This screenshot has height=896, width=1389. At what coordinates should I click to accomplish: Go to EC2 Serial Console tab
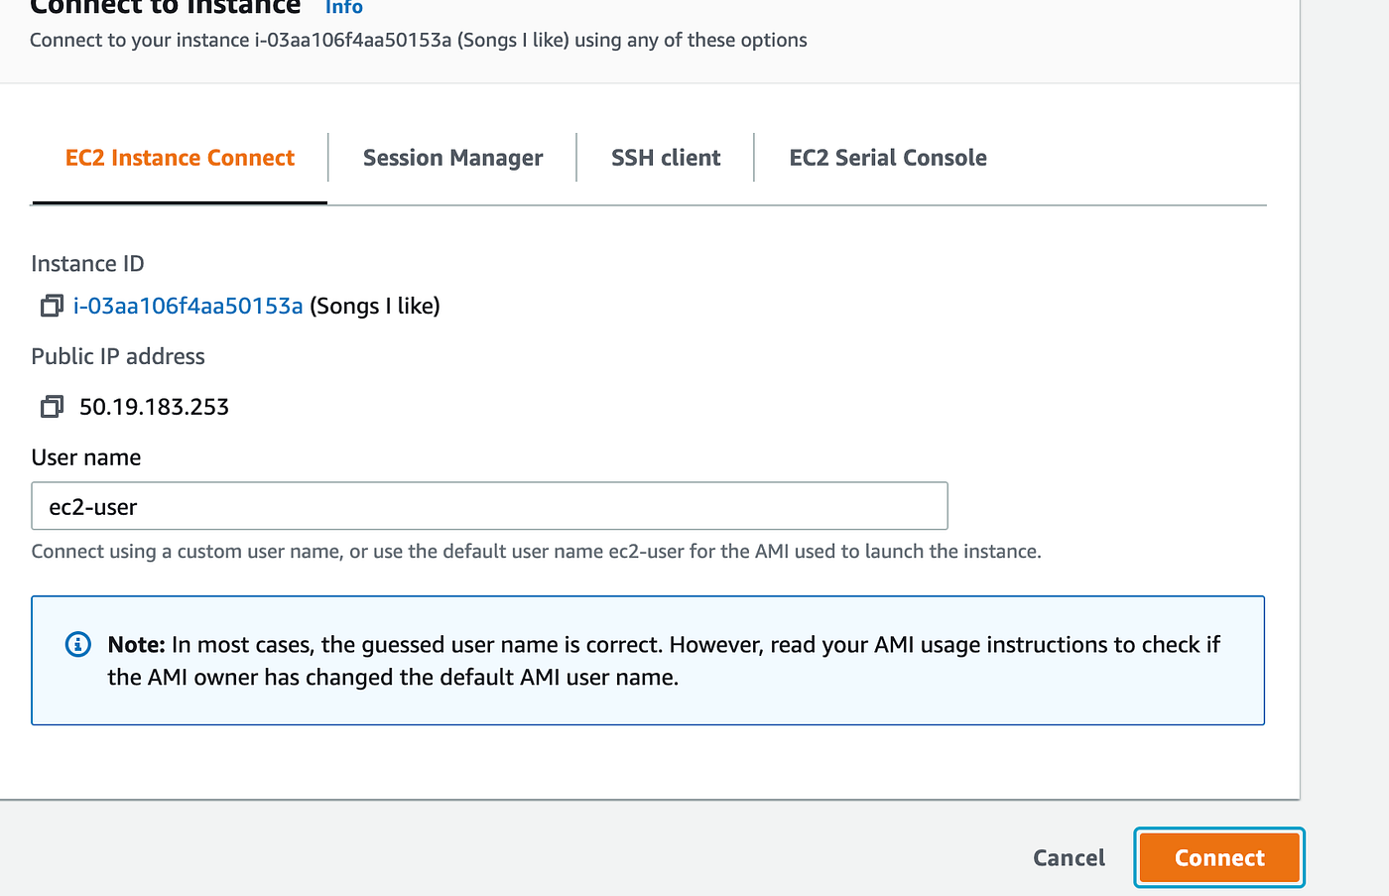[x=888, y=159]
